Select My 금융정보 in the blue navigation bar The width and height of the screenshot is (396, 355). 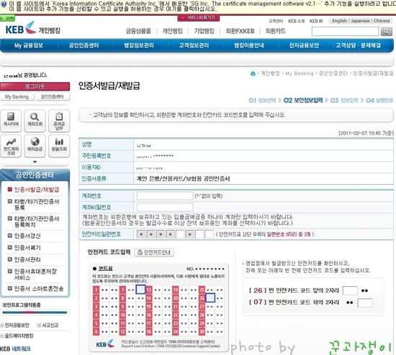pyautogui.click(x=29, y=45)
